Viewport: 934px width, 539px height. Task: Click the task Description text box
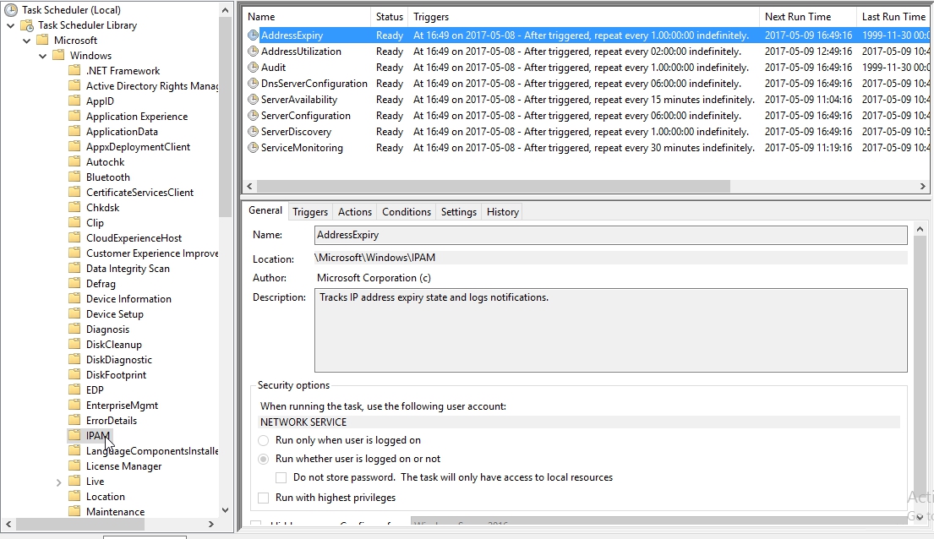pos(610,330)
